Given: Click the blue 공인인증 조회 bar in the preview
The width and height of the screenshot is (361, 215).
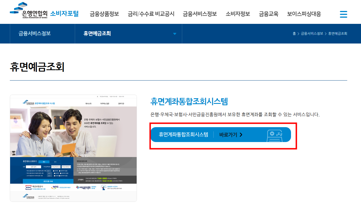Looking at the screenshot, I should tap(48, 181).
